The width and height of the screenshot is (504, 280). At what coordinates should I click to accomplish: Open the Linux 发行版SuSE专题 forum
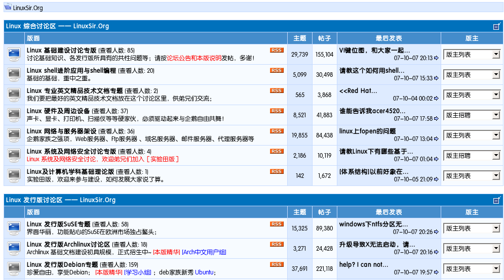[x=58, y=224]
